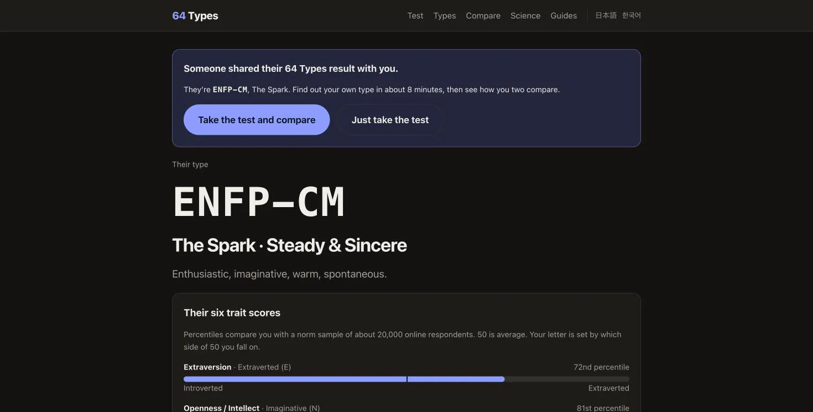
Task: Click The Spark · Steady & Sincere subtitle
Action: (289, 245)
